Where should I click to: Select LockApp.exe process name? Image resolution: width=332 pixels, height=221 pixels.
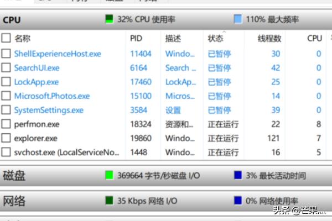point(37,82)
